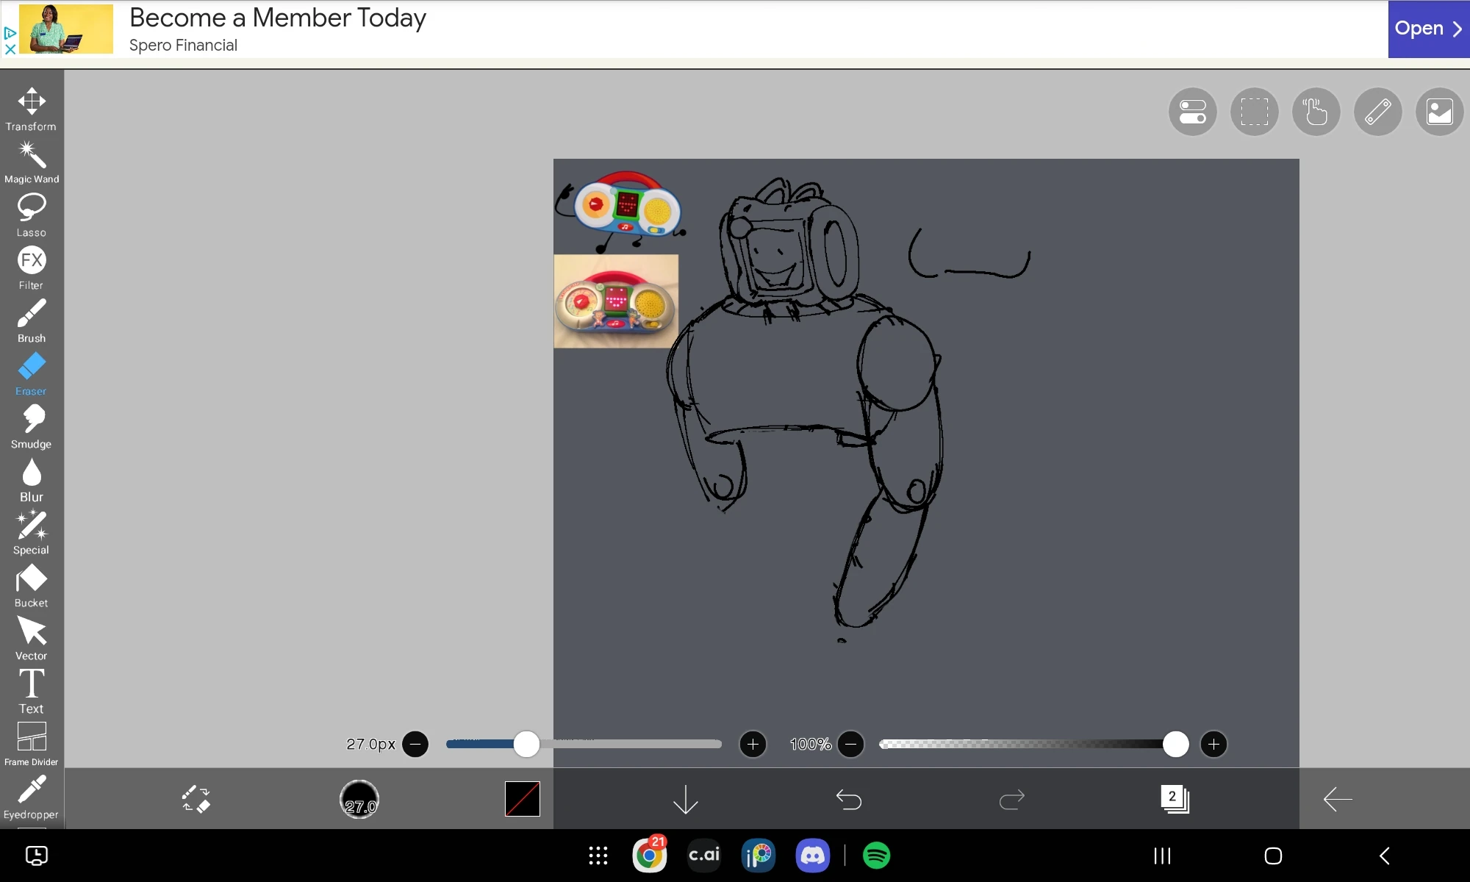Open the Layers panel showing 2 layers
Screen dimensions: 1470x882
click(x=1174, y=799)
